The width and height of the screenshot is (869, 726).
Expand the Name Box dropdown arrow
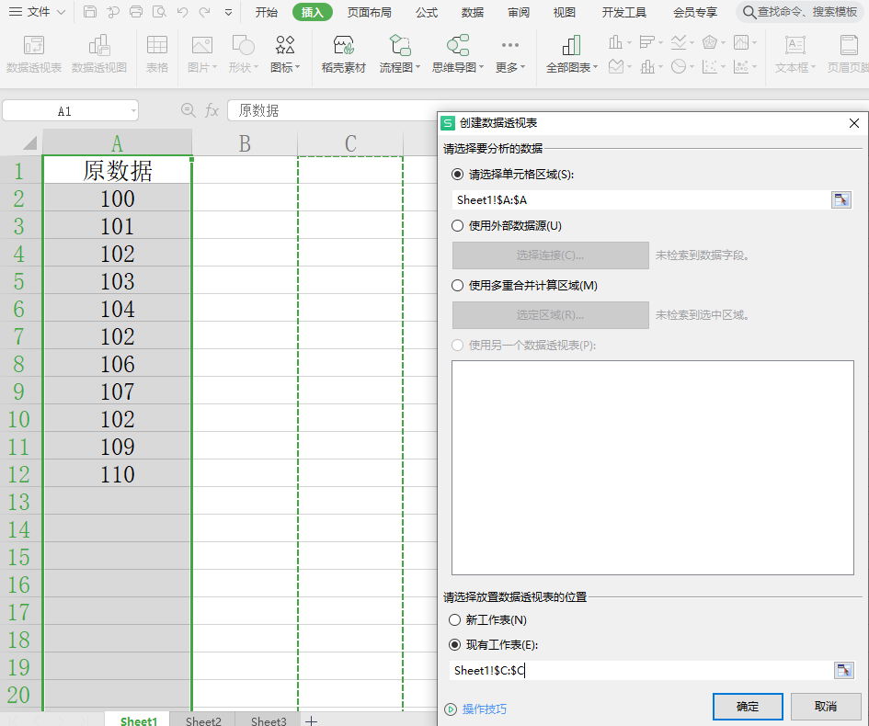[x=133, y=111]
